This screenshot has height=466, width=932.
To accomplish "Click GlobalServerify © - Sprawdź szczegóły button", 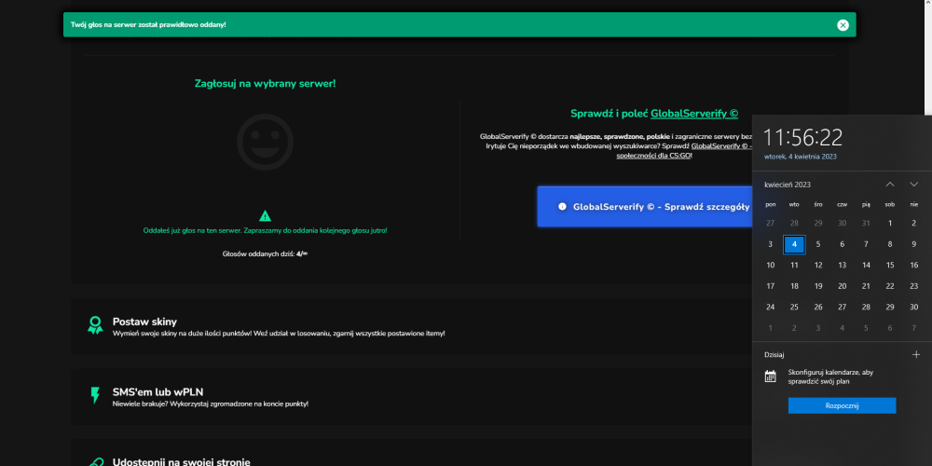I will [645, 206].
